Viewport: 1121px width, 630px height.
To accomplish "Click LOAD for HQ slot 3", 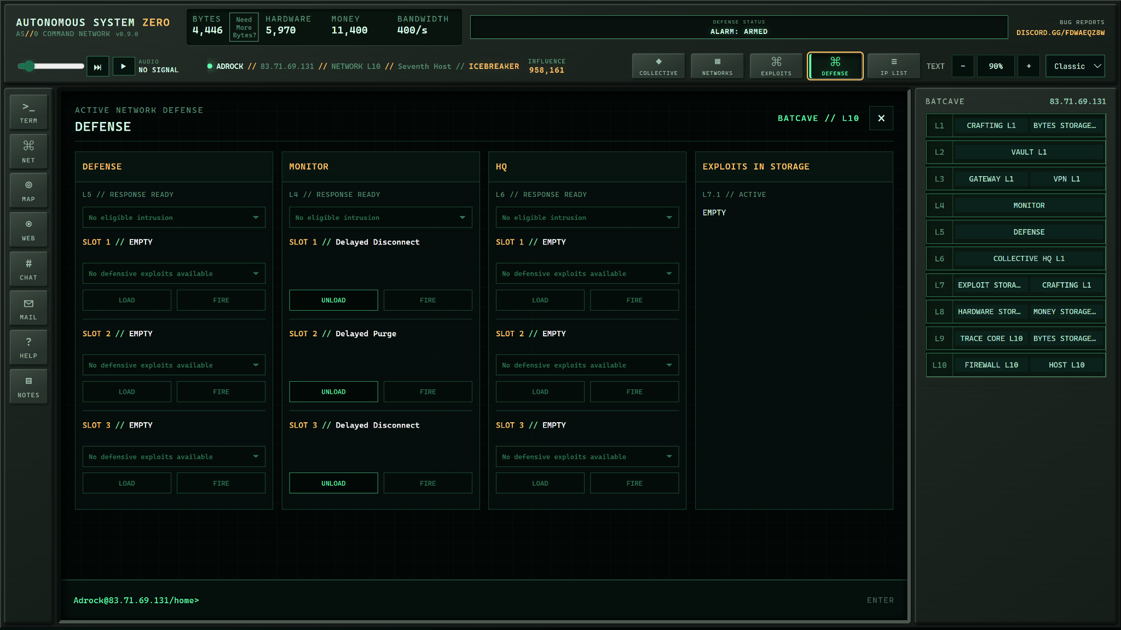I will 540,483.
